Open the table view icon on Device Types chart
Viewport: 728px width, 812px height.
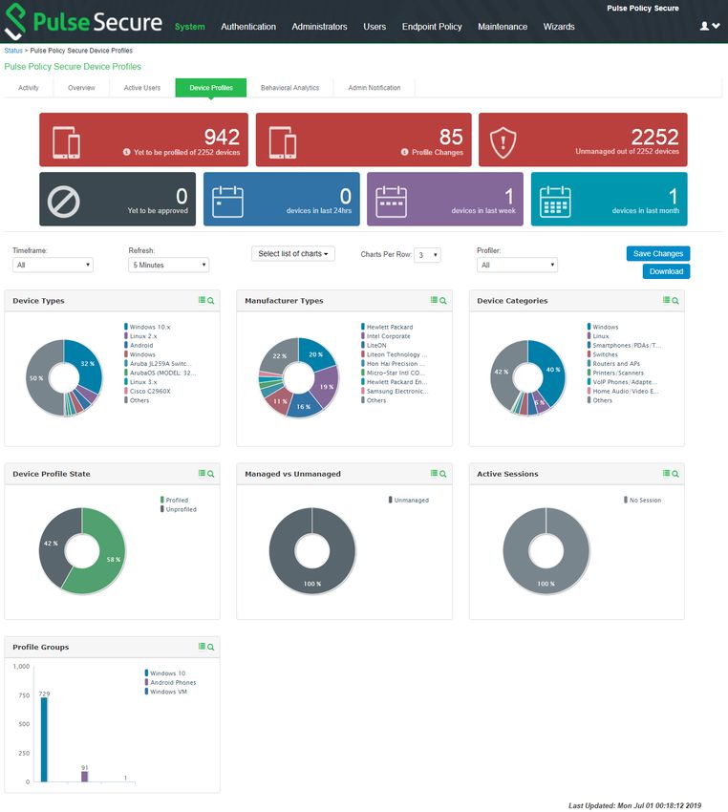tap(202, 300)
